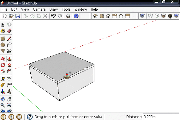The image size is (180, 120).
Task: Click the Paste clipboard icon
Action: (x=39, y=16)
